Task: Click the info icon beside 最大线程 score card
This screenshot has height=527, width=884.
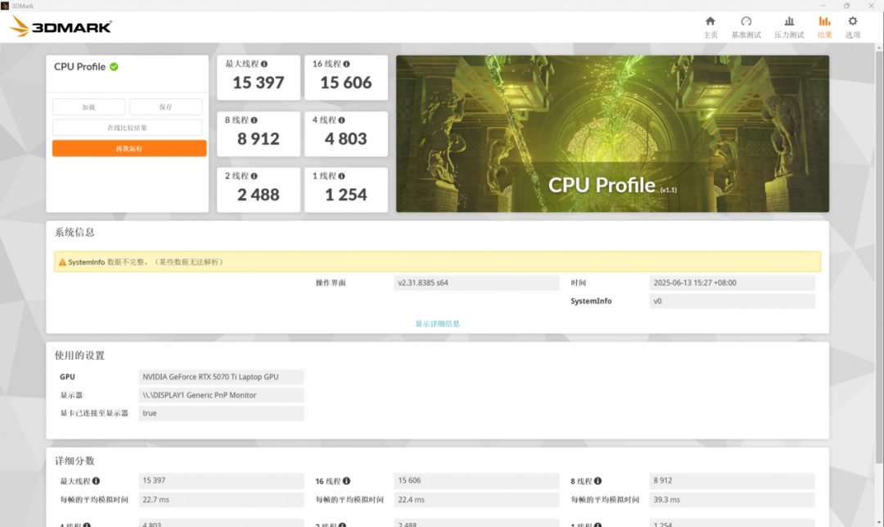Action: (x=264, y=65)
